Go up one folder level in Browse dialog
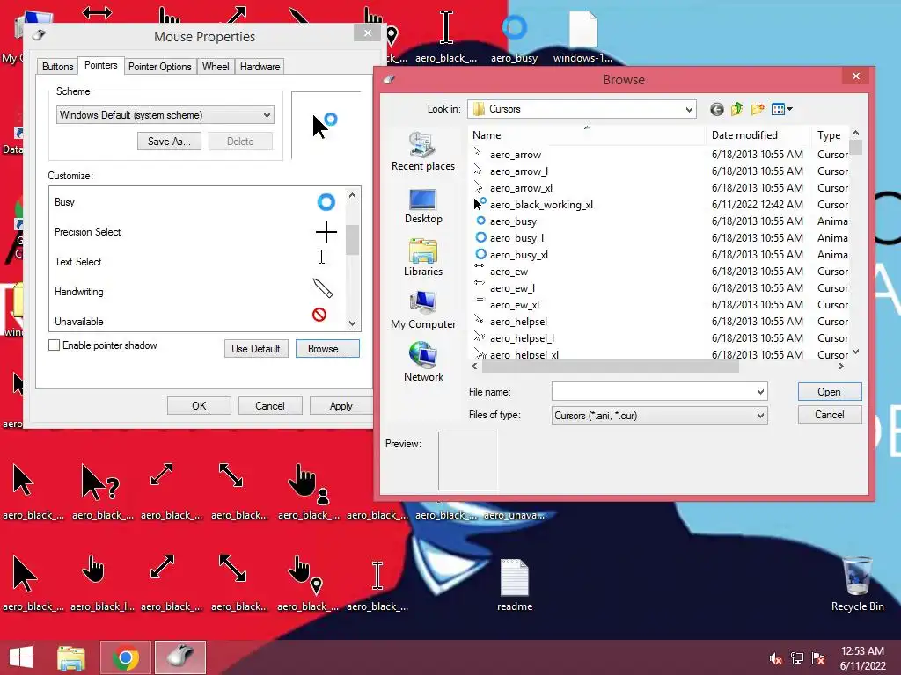This screenshot has width=901, height=675. 736,109
